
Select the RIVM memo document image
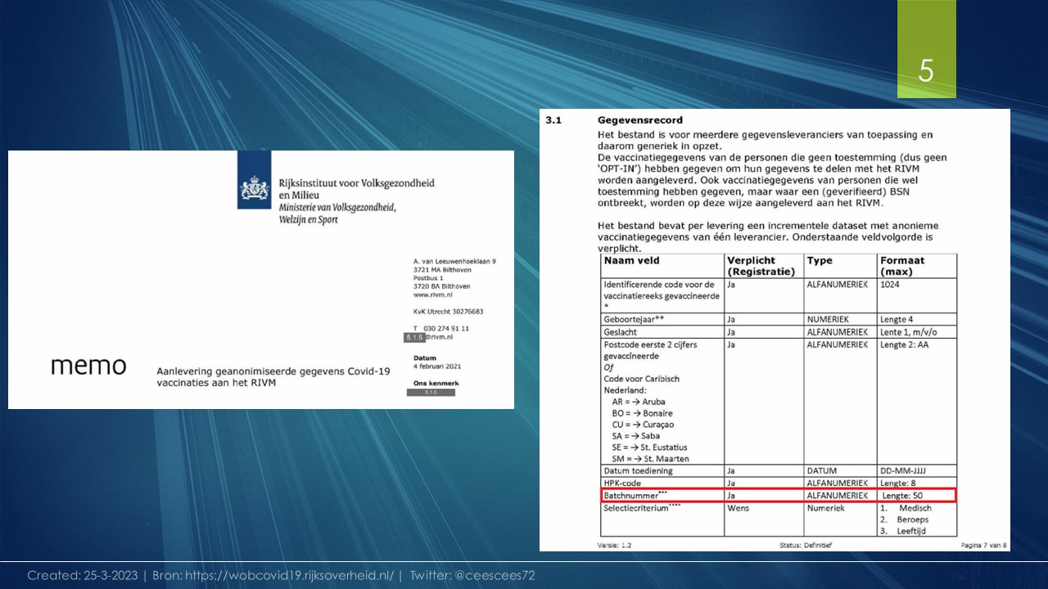click(261, 280)
